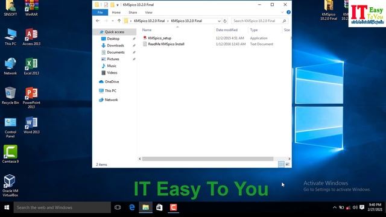Viewport: 386px width, 217px height.
Task: Select Documents in navigation pane
Action: coord(115,52)
